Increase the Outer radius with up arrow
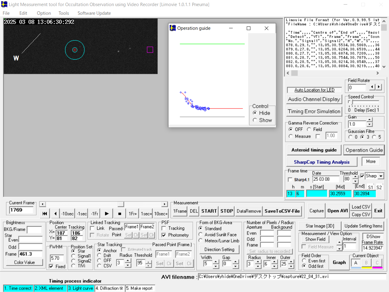The height and width of the screenshot is (292, 389). click(291, 262)
